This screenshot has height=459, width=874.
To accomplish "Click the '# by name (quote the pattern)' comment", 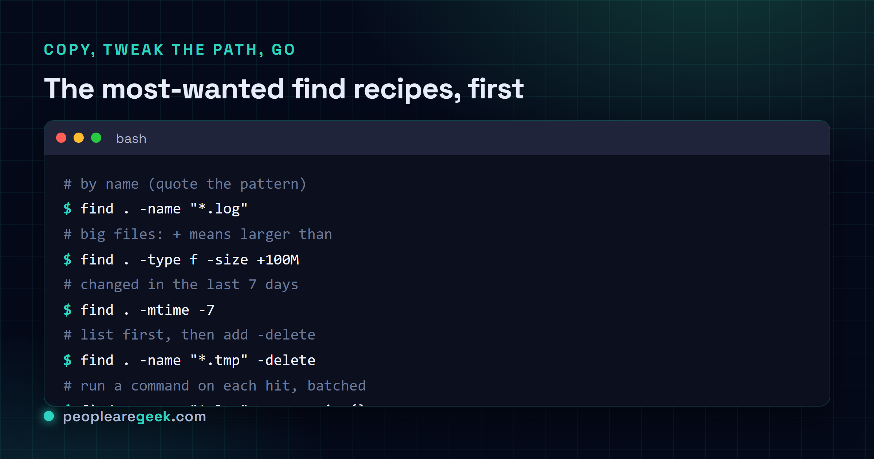I will pos(185,184).
